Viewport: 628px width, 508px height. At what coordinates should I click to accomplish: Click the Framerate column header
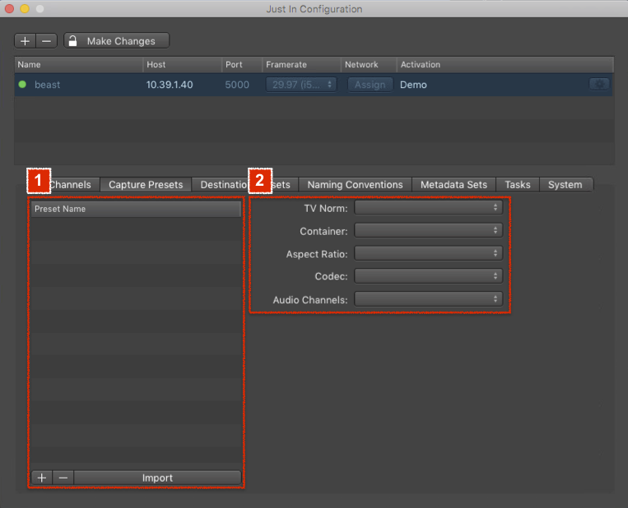point(301,64)
